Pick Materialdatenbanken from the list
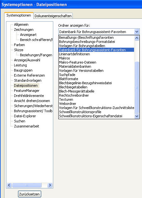Image resolution: width=142 pixels, height=198 pixels. click(75, 66)
